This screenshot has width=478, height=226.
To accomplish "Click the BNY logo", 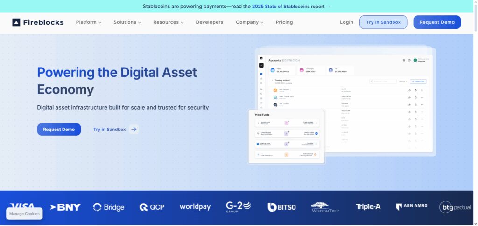I will click(x=65, y=207).
